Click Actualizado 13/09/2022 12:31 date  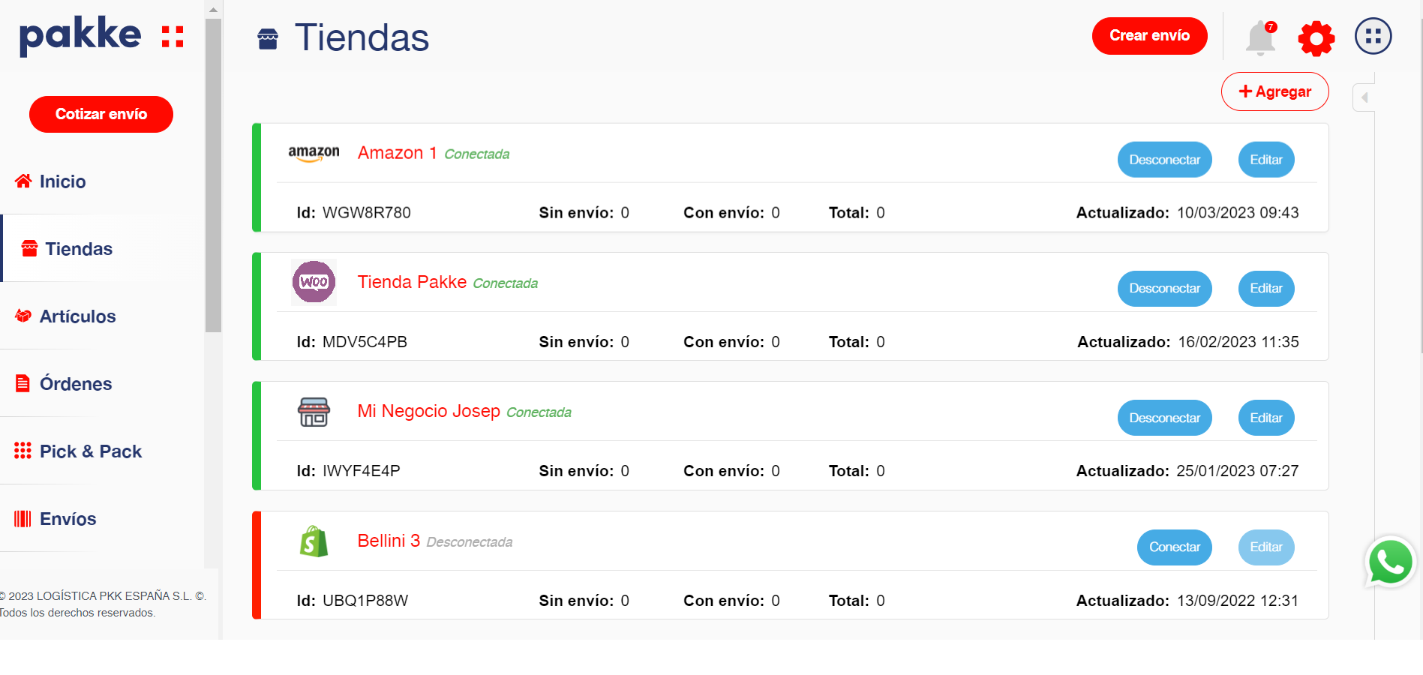coord(1187,601)
